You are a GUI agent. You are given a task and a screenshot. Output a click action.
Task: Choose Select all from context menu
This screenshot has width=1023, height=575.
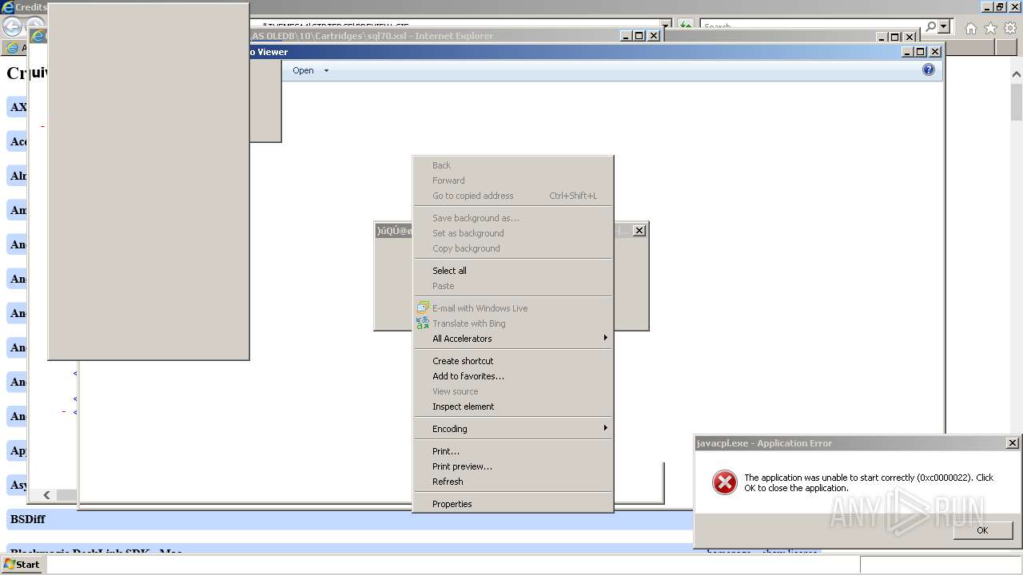click(511, 271)
